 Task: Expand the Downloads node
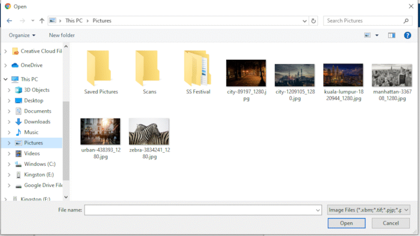point(9,122)
